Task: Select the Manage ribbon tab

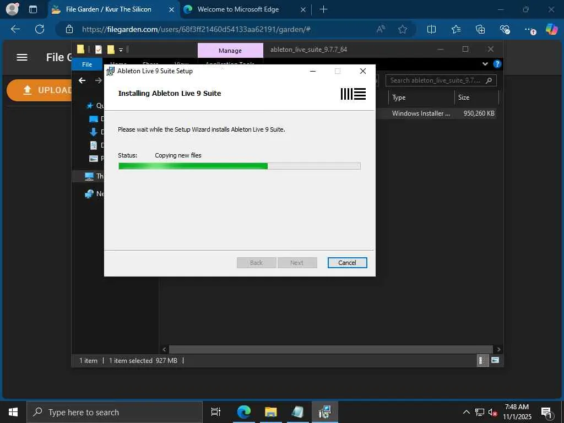Action: tap(230, 50)
